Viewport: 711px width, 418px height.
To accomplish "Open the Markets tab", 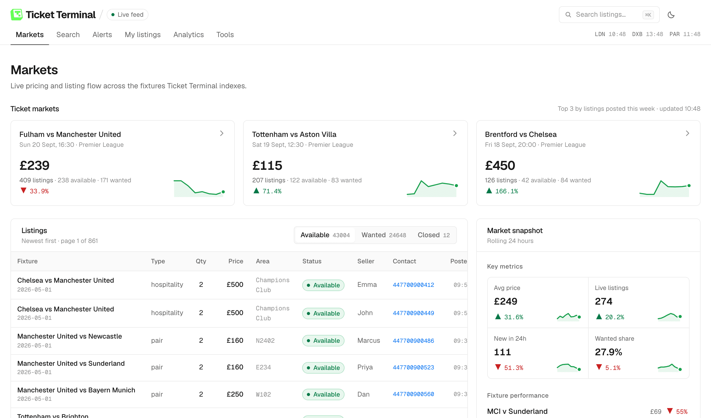I will (30, 35).
